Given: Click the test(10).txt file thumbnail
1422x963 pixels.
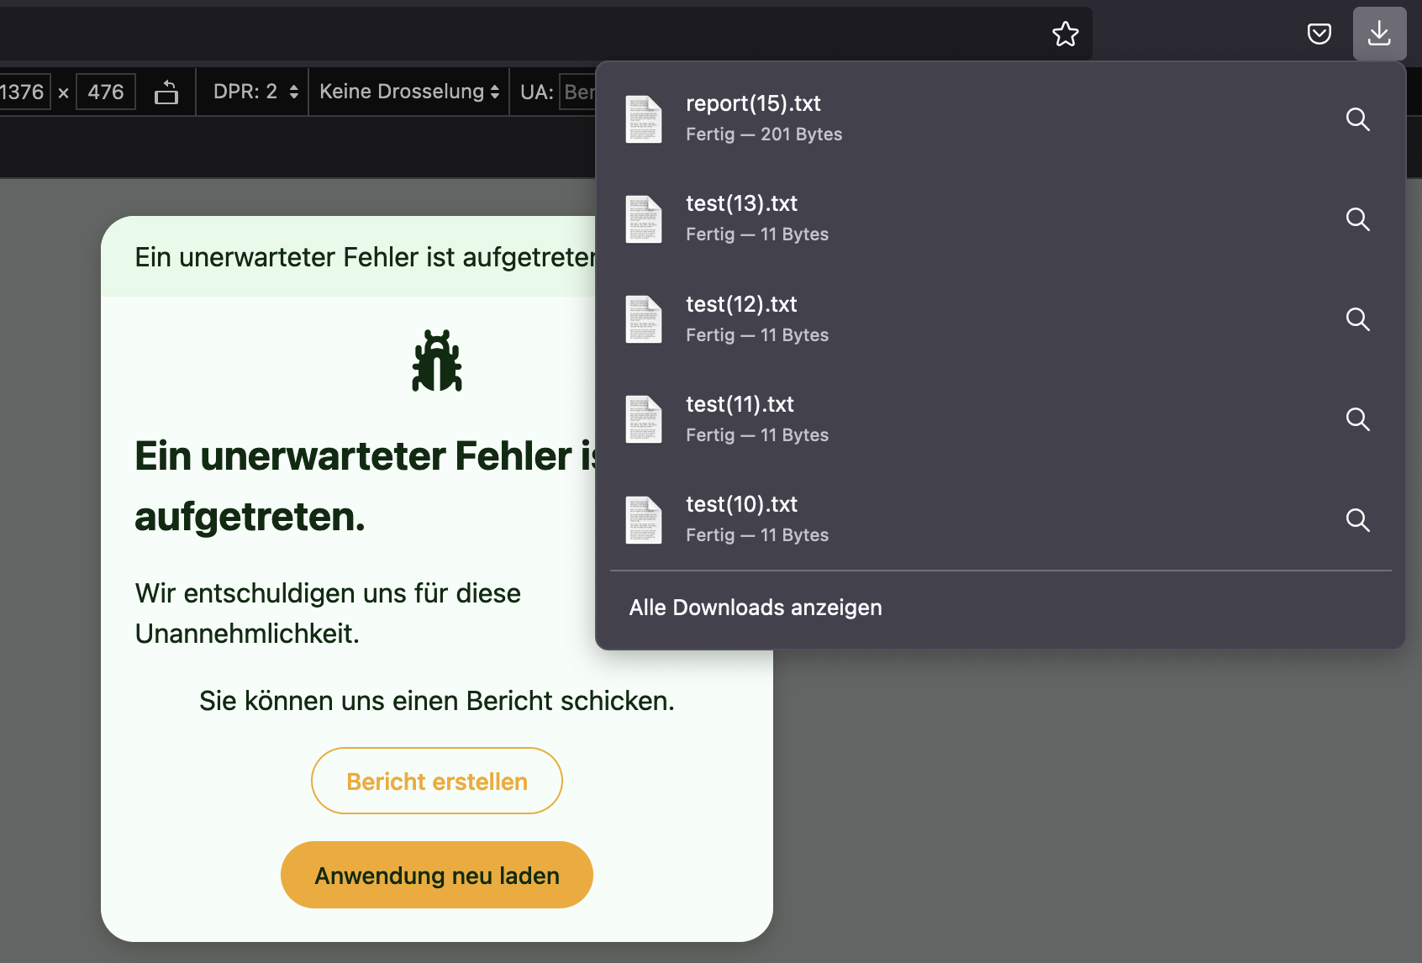Looking at the screenshot, I should [x=644, y=520].
